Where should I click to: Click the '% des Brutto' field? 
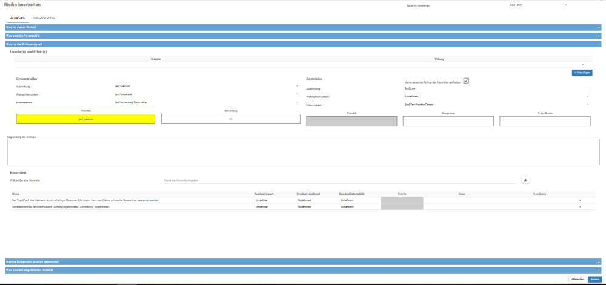[x=545, y=122]
